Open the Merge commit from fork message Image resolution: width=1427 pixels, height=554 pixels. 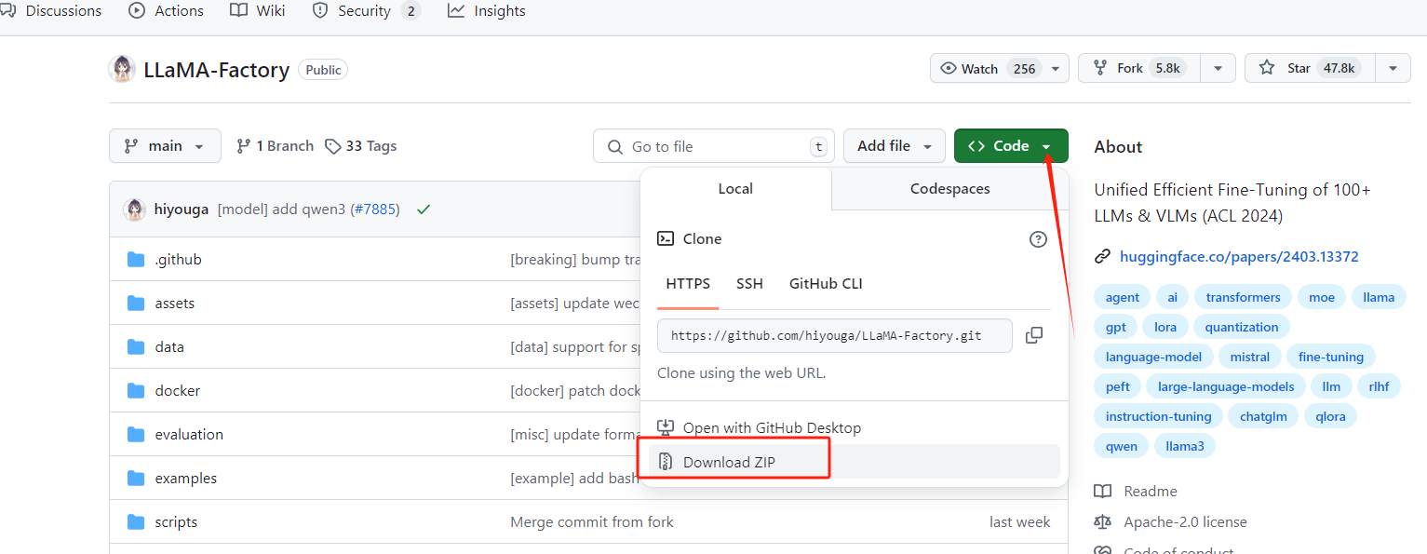click(x=592, y=522)
